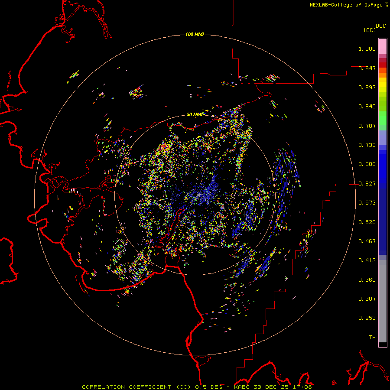The height and width of the screenshot is (390, 390).
Task: Click the 17:08 time stamp
Action: 302,387
